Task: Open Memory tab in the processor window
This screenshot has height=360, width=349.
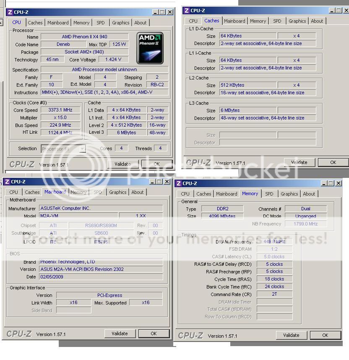Action: click(81, 23)
